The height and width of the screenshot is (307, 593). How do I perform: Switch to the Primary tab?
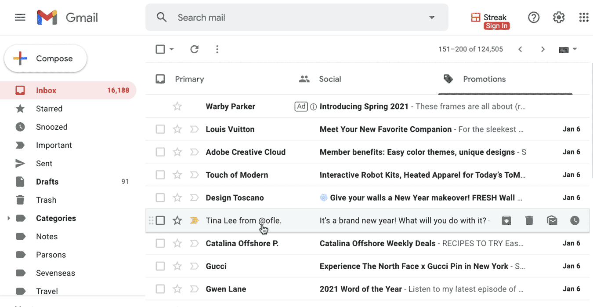tap(180, 79)
